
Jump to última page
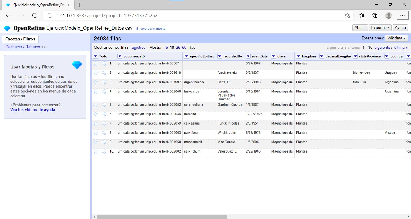click(401, 48)
